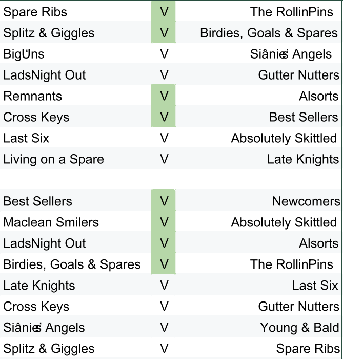Image resolution: width=343 pixels, height=359 pixels.
Task: Select the Young & Bald cell
Action: click(x=299, y=328)
